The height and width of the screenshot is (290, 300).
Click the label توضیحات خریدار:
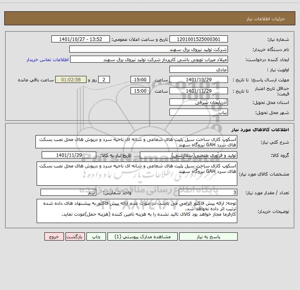274,212
